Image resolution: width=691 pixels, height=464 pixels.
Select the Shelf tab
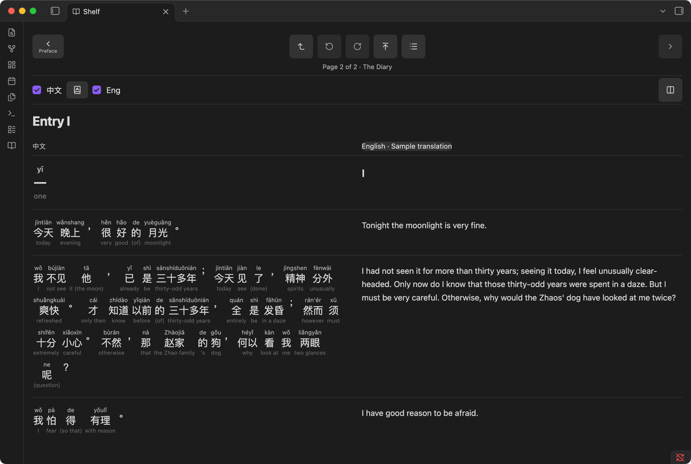121,12
